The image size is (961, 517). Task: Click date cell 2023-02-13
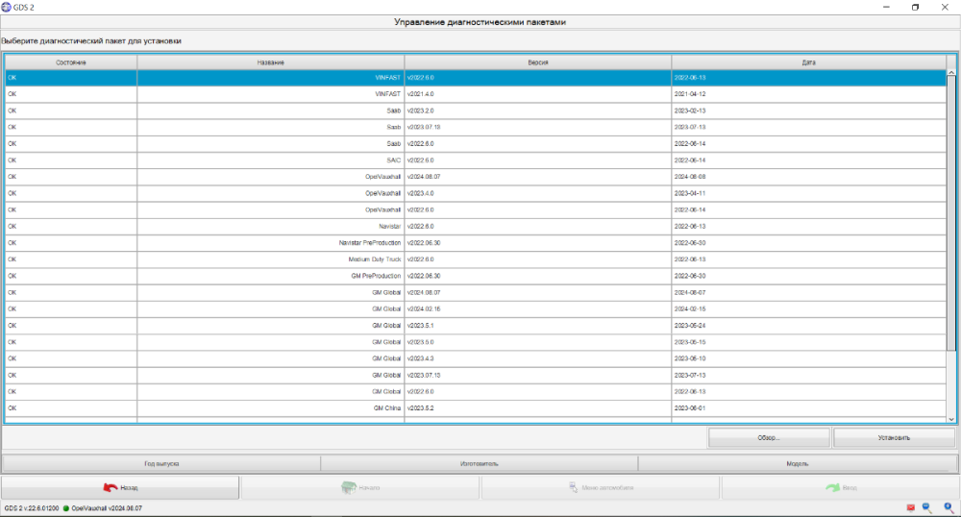pyautogui.click(x=809, y=111)
